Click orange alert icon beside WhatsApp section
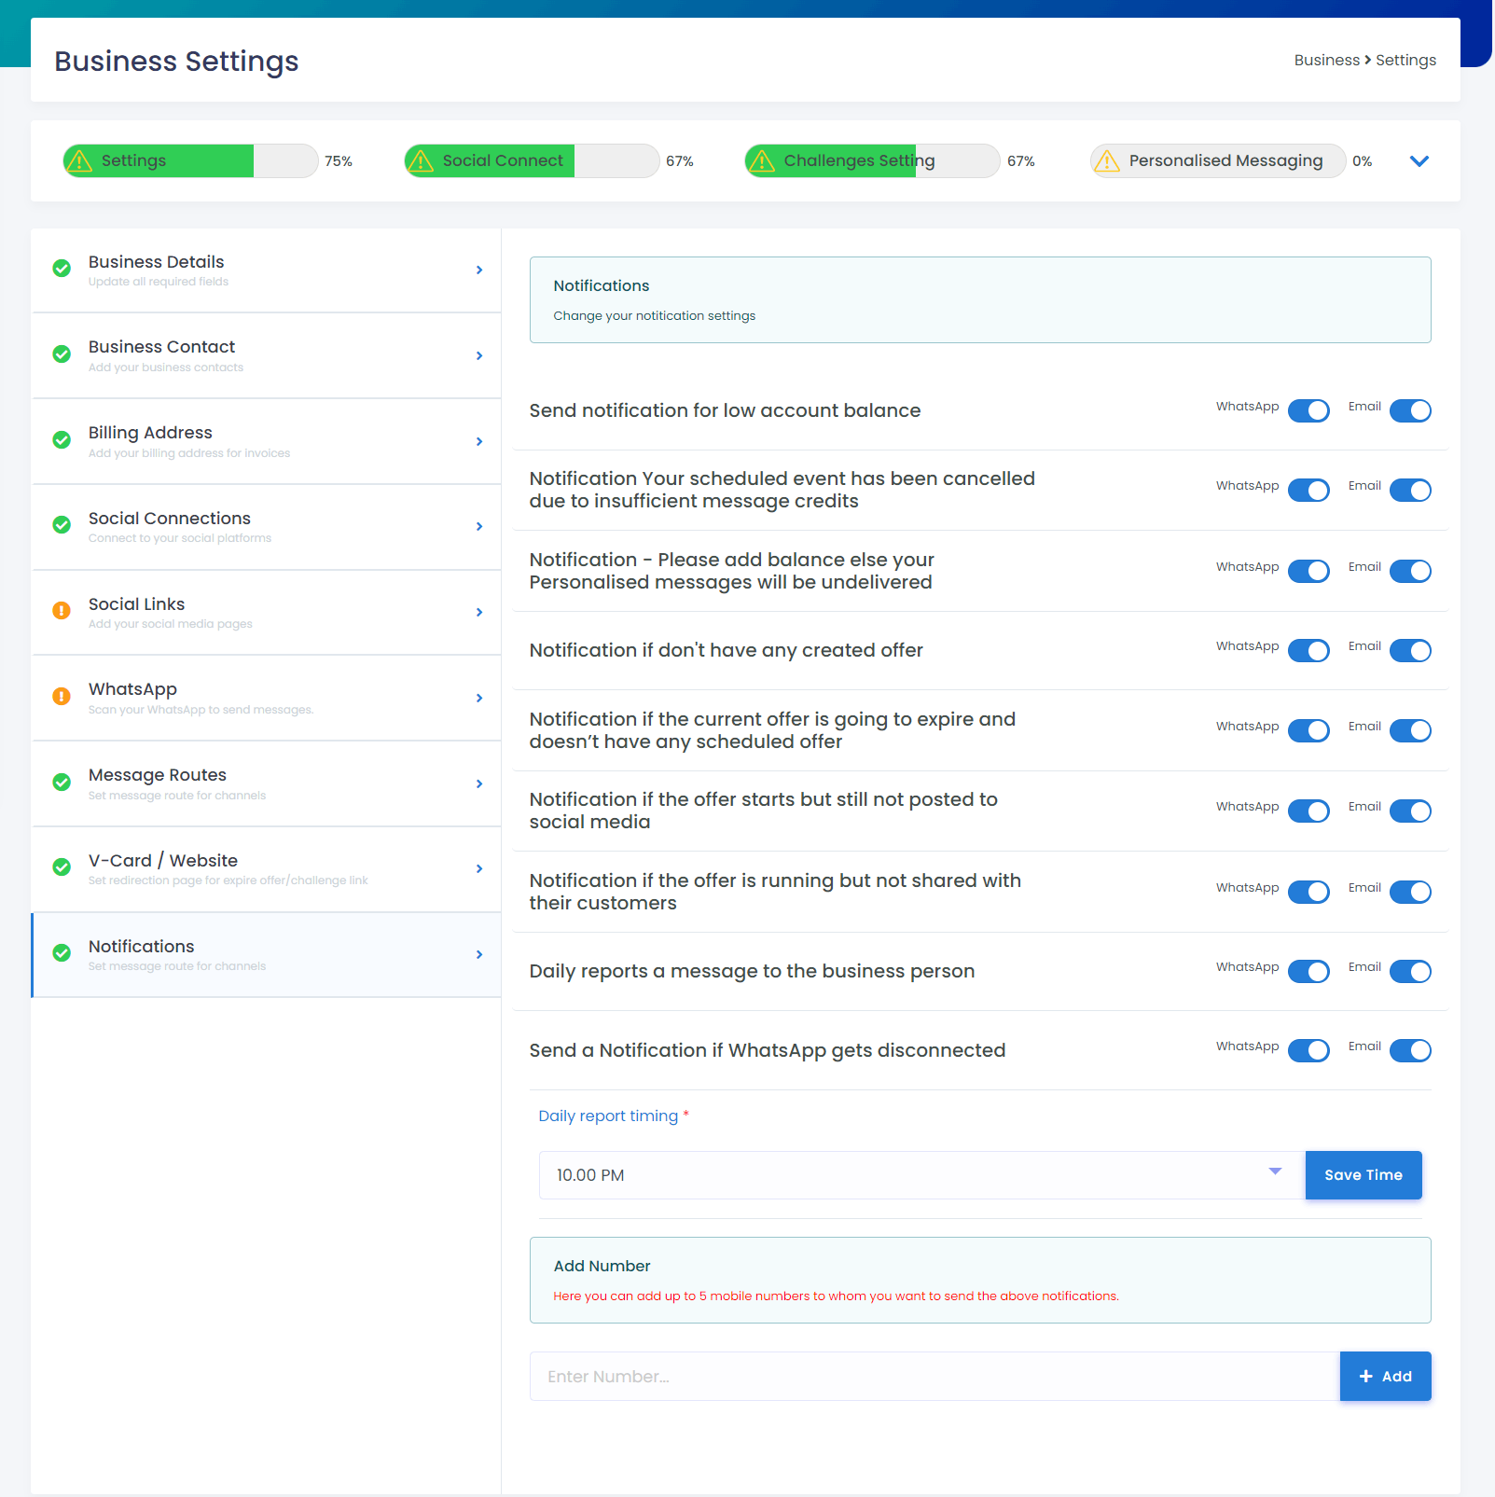 tap(62, 697)
